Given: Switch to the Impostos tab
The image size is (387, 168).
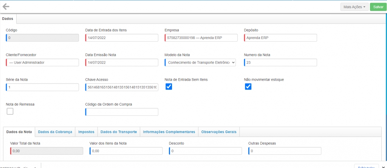Looking at the screenshot, I should point(86,132).
